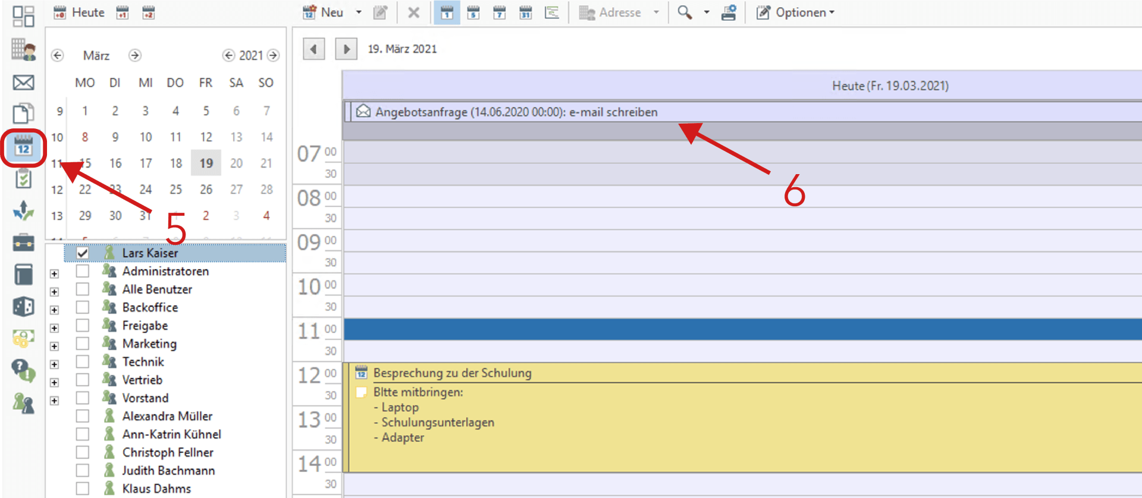The height and width of the screenshot is (498, 1142).
Task: Click the Heute button
Action: pos(80,12)
